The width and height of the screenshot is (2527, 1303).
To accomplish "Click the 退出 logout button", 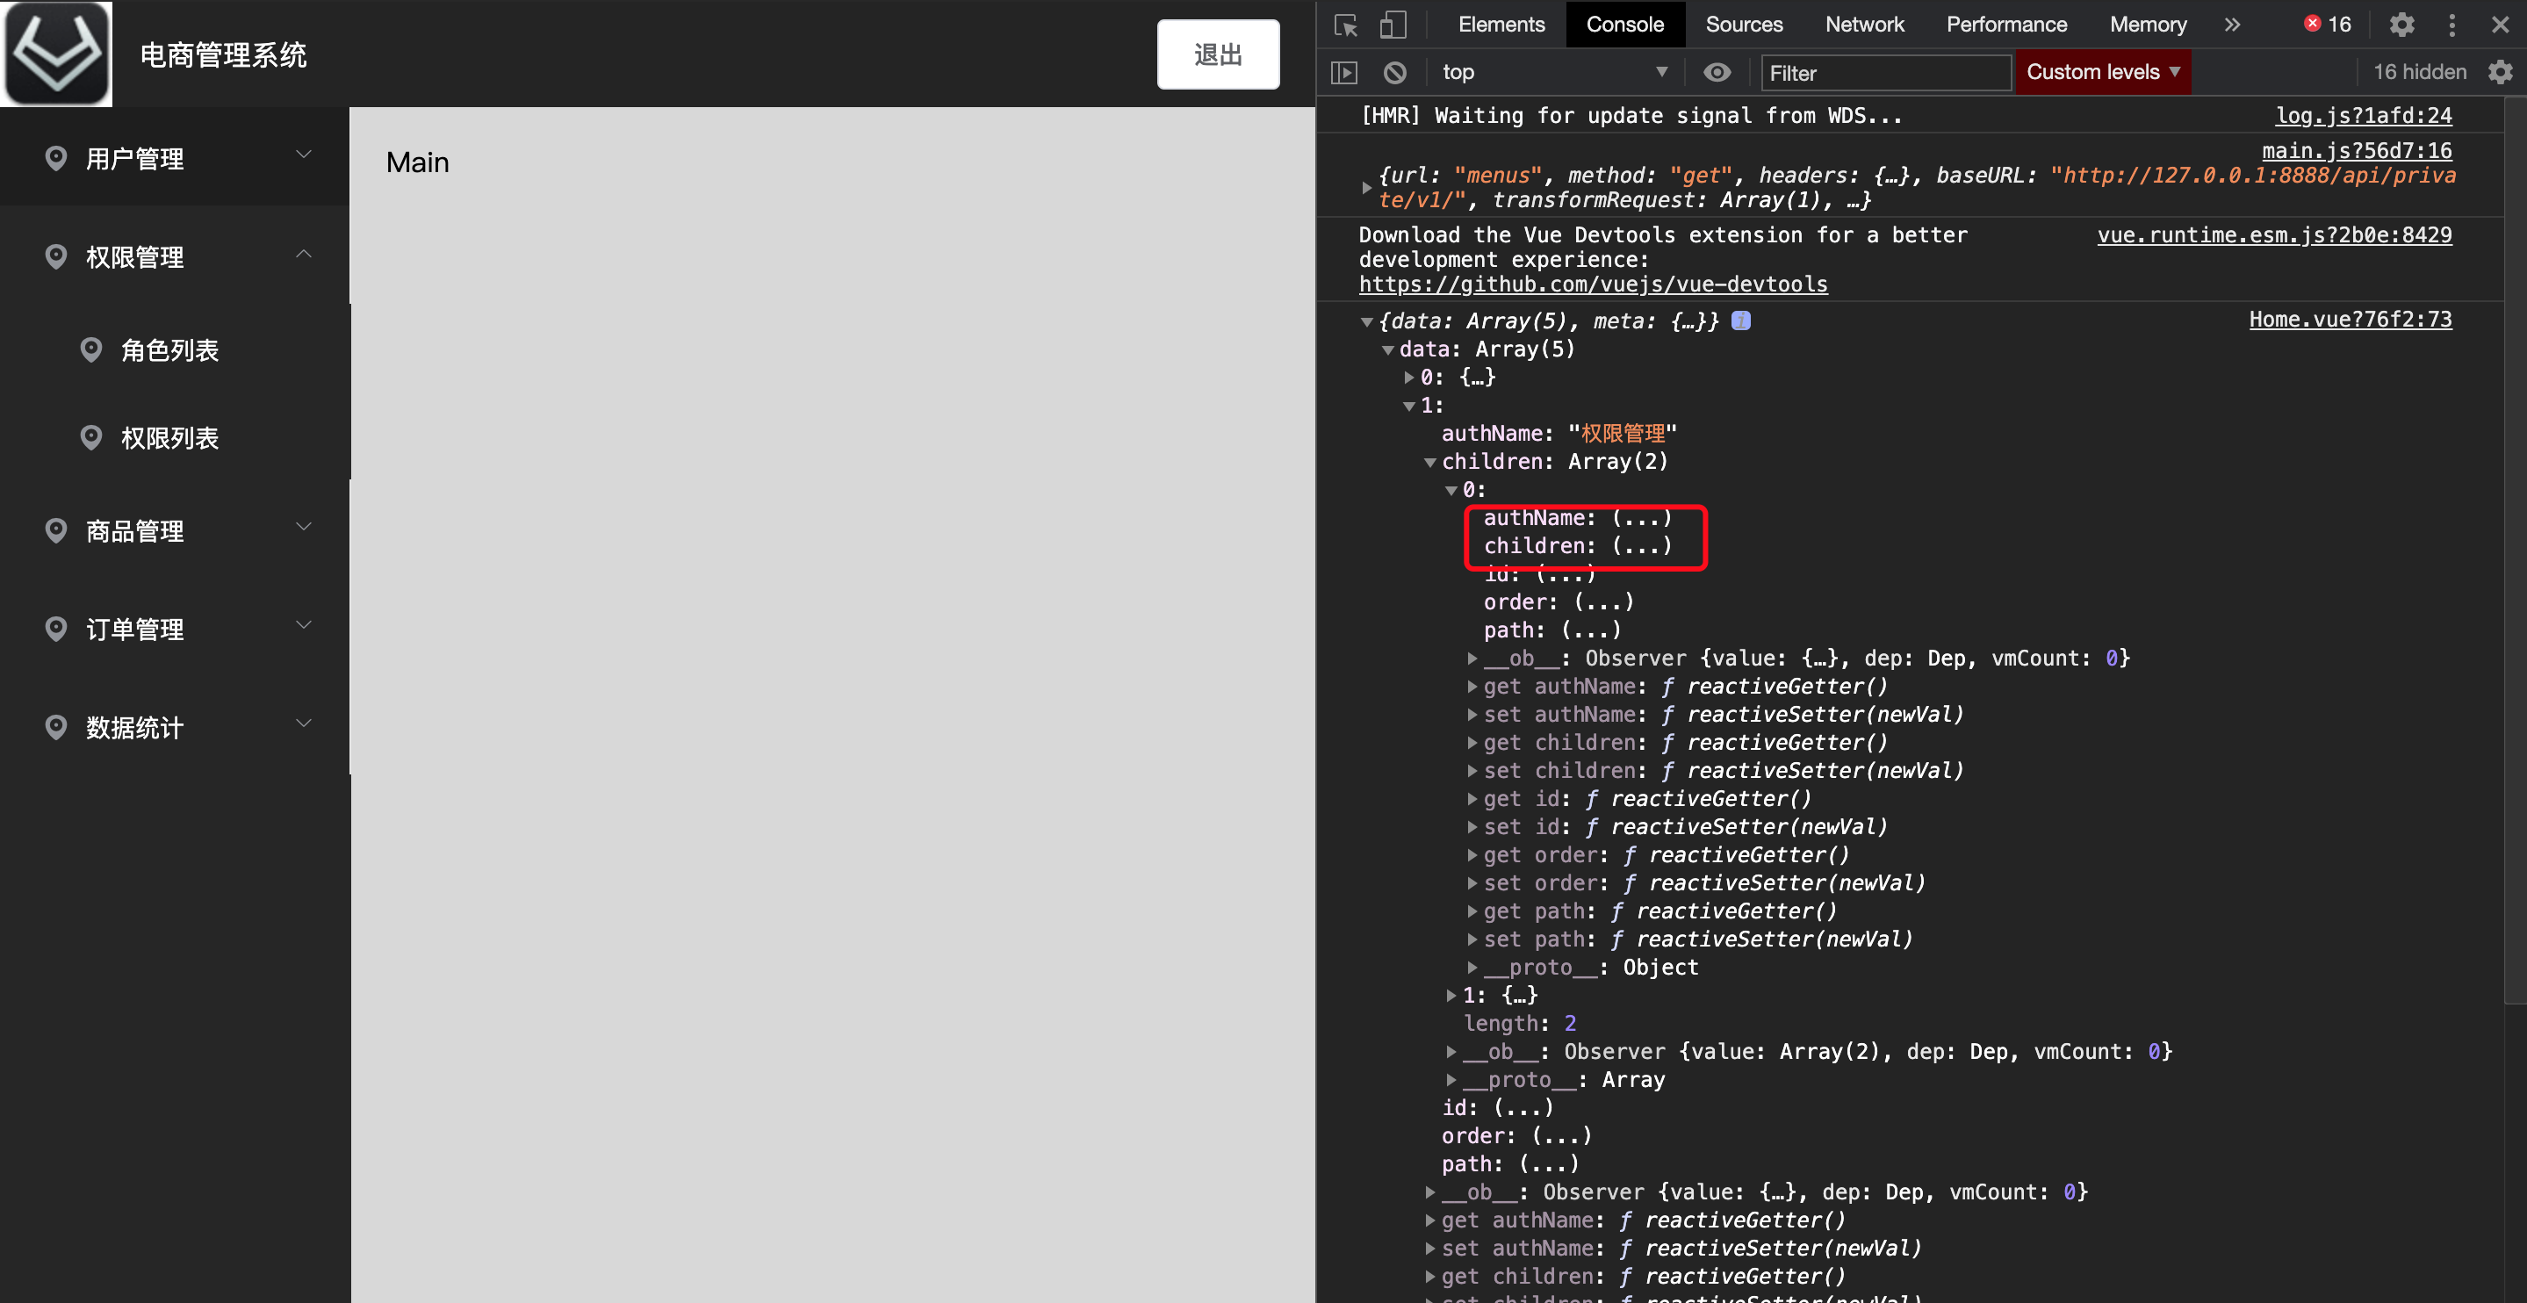I will point(1217,54).
